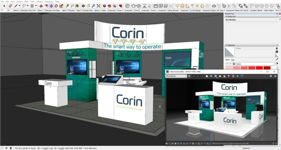The image size is (281, 150).
Task: Activate the Push/Pull tool
Action: tap(41, 6)
